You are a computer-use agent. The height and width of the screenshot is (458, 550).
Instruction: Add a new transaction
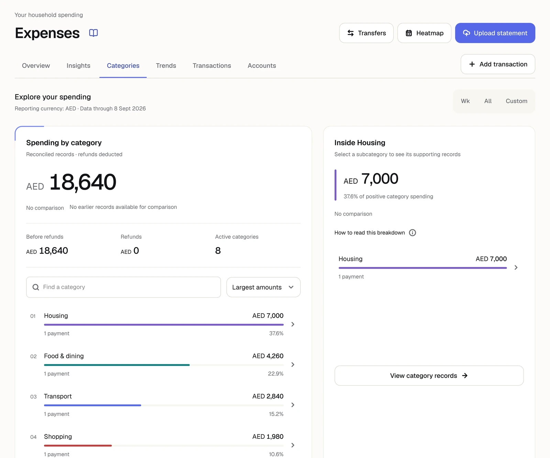tap(498, 64)
